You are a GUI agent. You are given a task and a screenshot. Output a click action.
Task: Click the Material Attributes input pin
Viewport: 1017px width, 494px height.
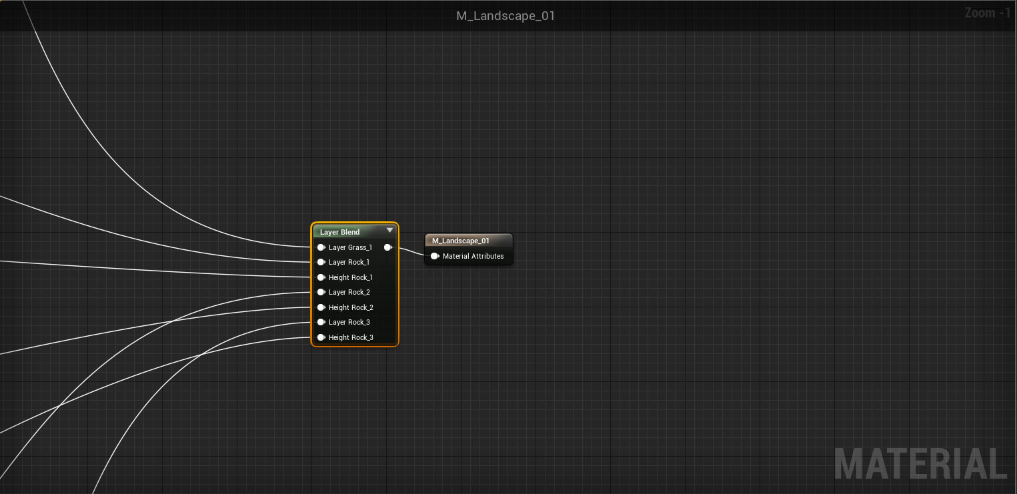435,256
